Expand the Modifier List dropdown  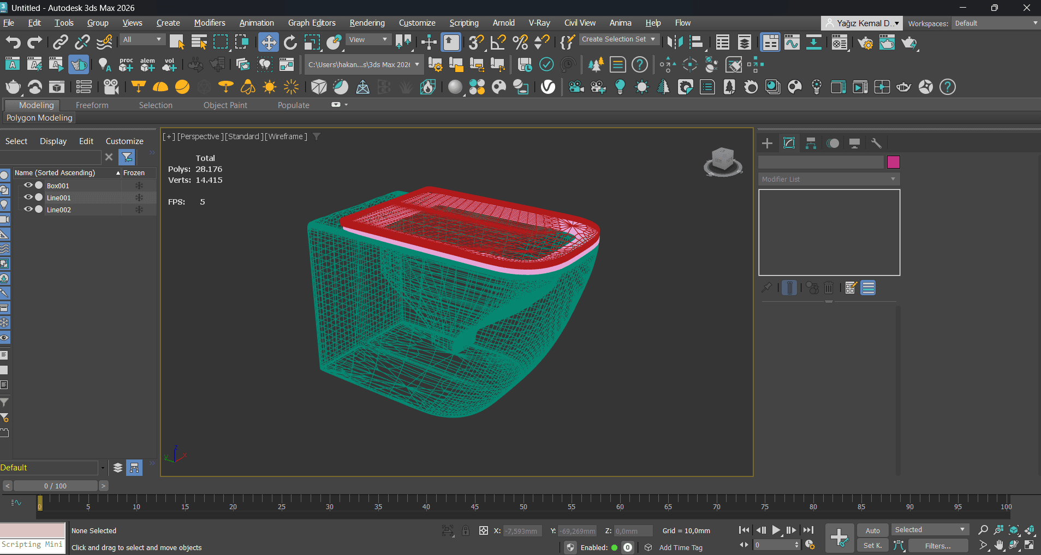[x=829, y=179]
